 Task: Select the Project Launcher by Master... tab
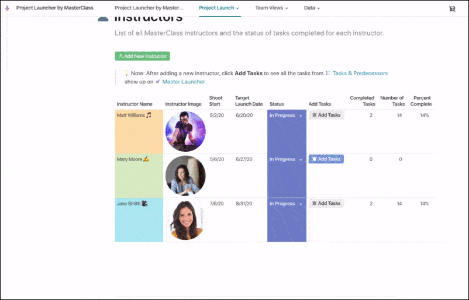point(149,8)
